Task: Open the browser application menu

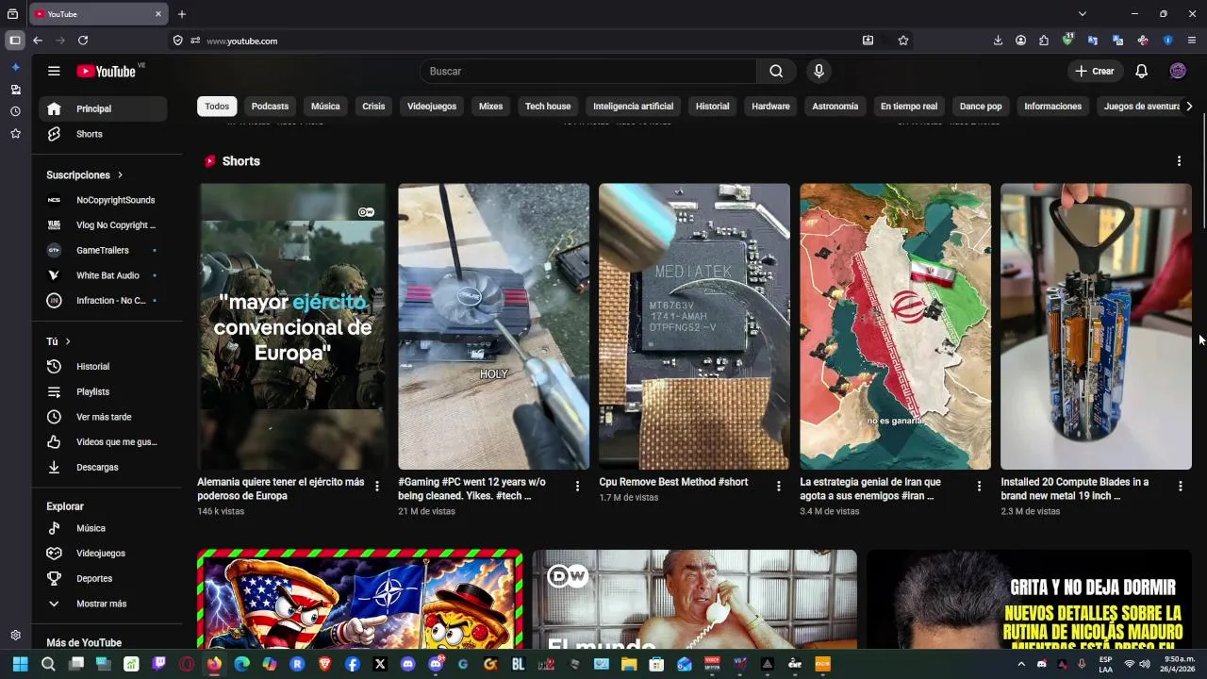Action: [x=1192, y=41]
